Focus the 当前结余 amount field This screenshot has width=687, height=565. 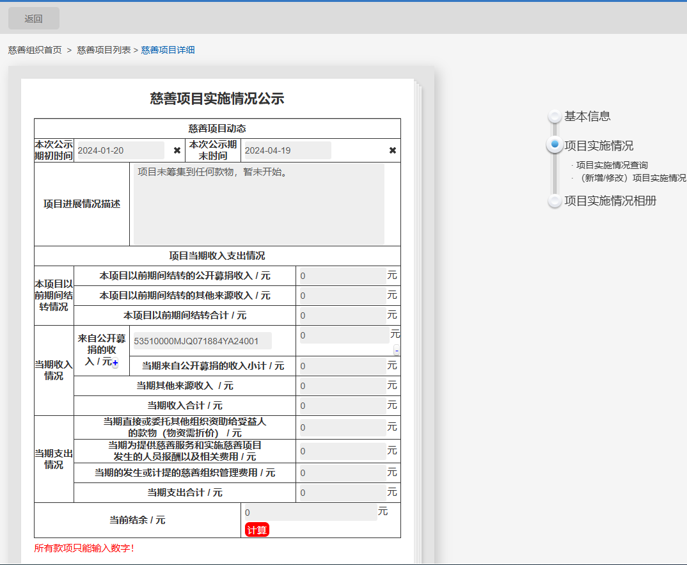tap(310, 513)
